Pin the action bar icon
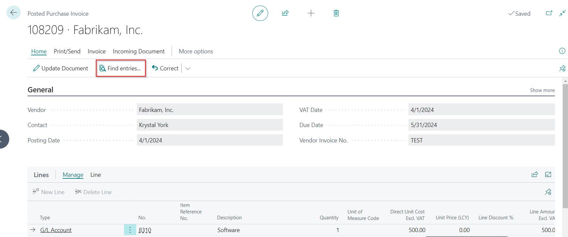The width and height of the screenshot is (568, 237). pos(562,68)
